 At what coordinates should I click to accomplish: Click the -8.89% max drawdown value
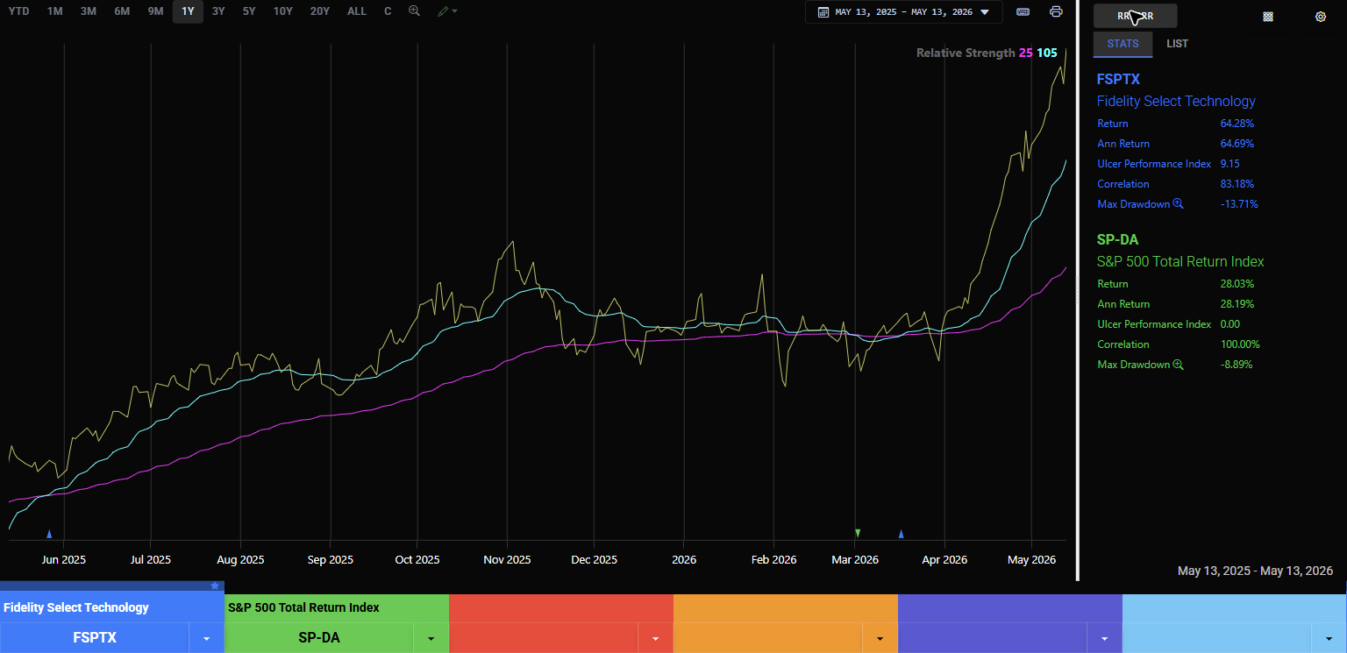[x=1237, y=365]
